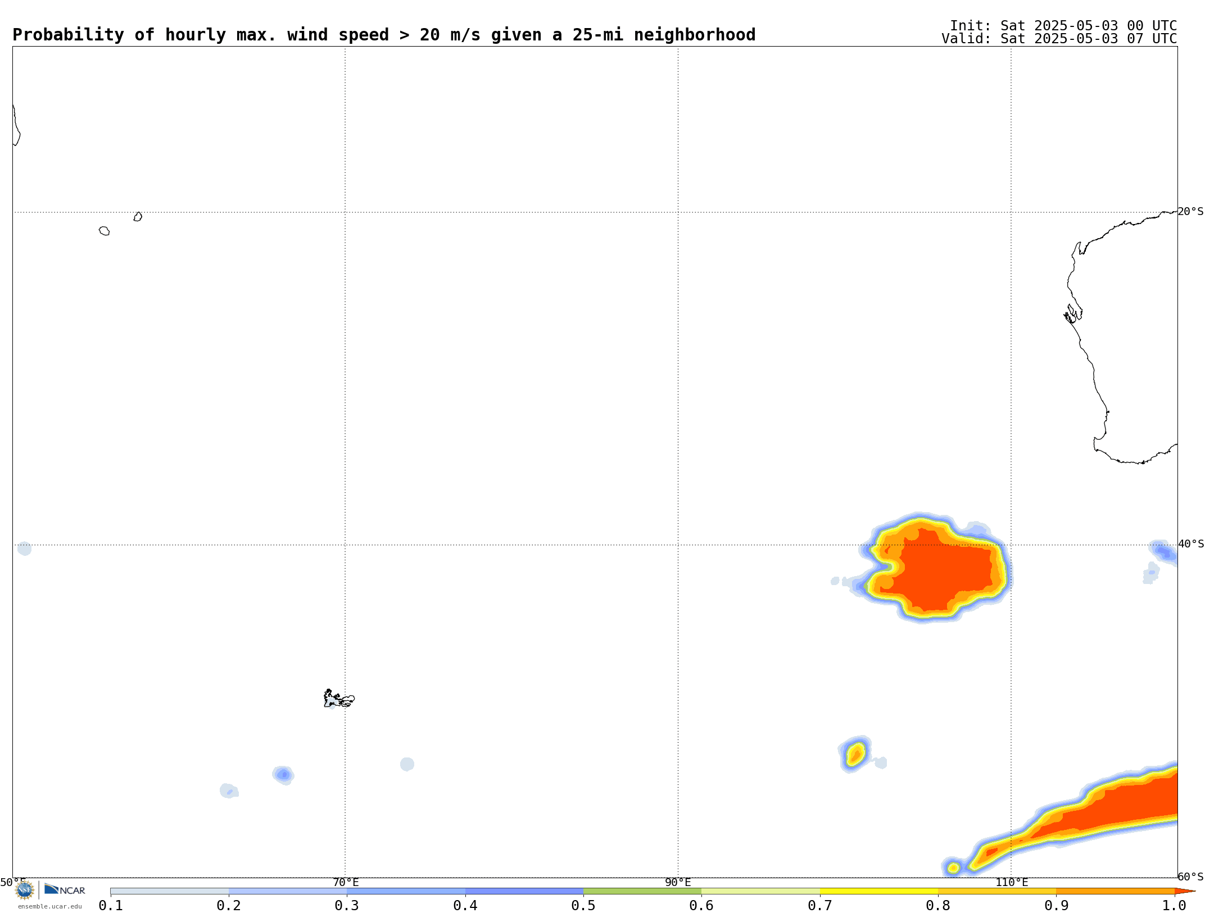Click the Valid: Sat 2025-05-03 07 UTC text
1214x913 pixels.
(x=1059, y=39)
